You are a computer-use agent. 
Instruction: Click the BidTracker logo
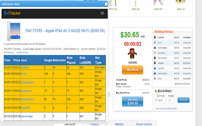click(12, 13)
